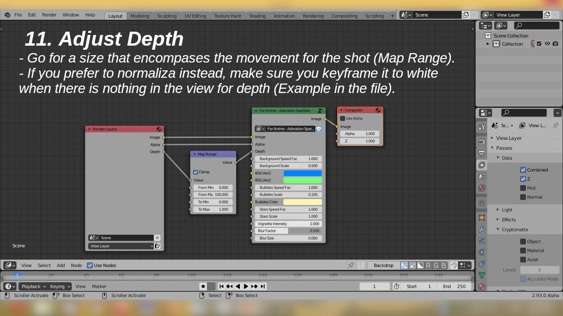
Task: Click the BGColor1 blue color swatch
Action: point(303,173)
